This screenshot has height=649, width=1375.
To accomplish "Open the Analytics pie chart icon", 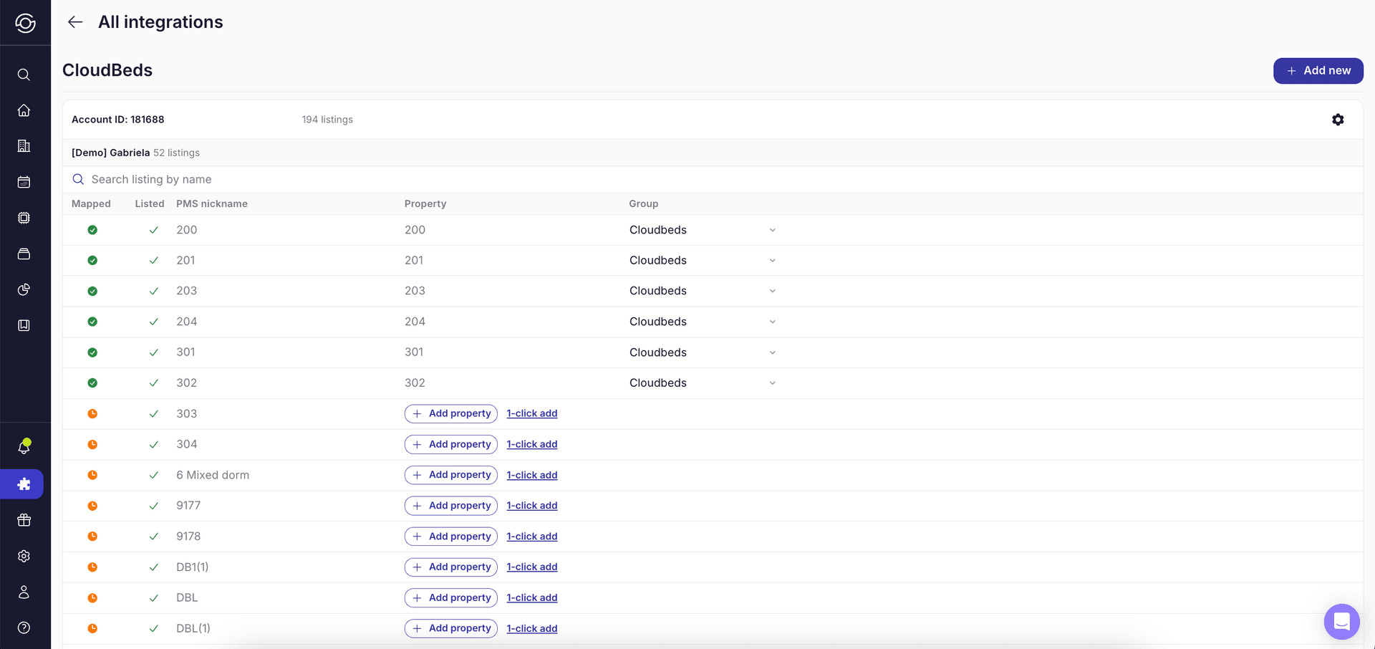I will pyautogui.click(x=24, y=290).
